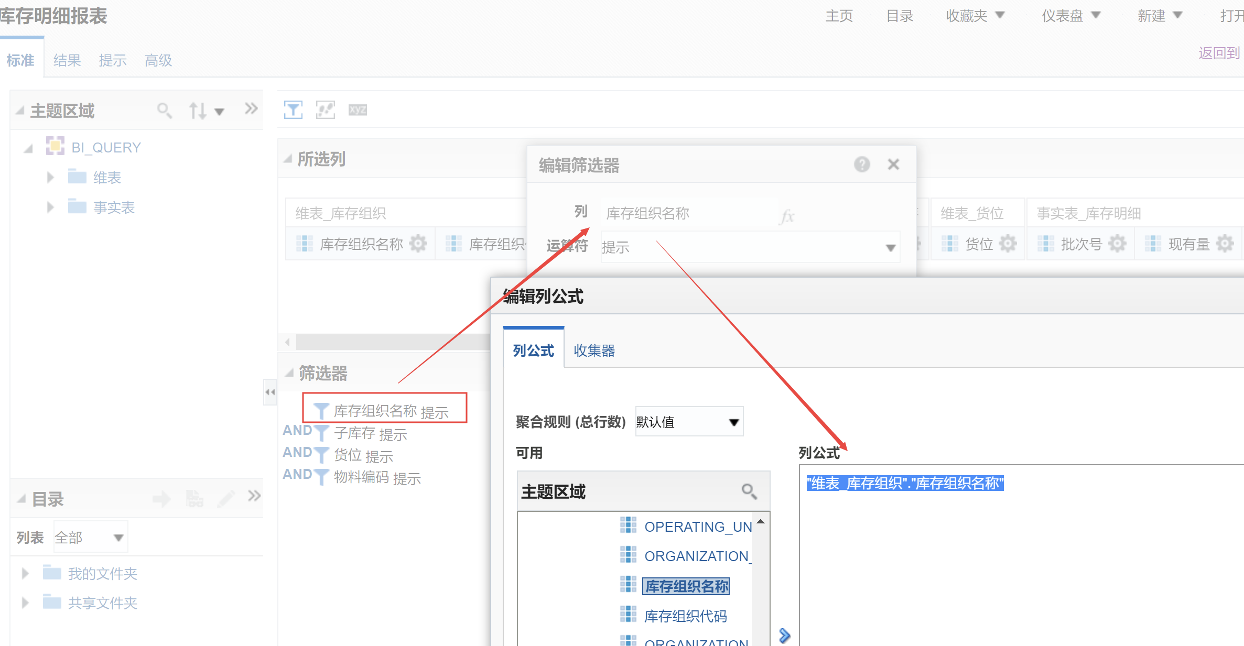The image size is (1244, 646).
Task: Open gear settings for 批次号 column
Action: [x=1117, y=244]
